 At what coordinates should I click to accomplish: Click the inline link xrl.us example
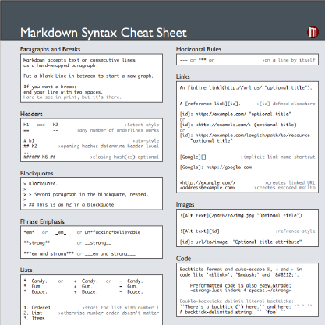(246, 88)
